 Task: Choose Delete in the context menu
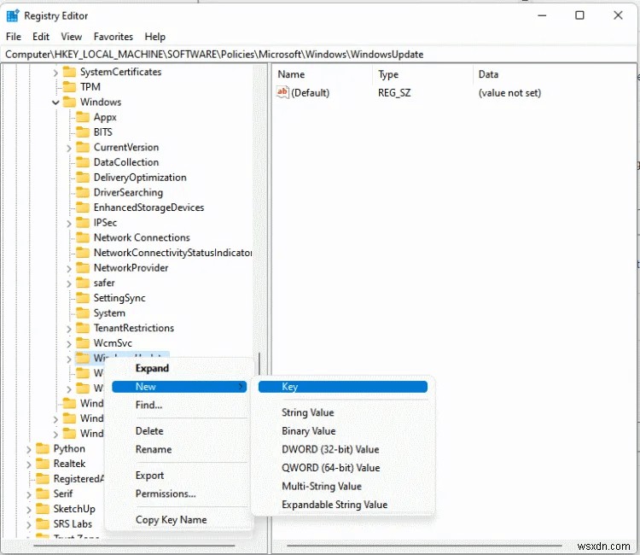tap(179, 431)
